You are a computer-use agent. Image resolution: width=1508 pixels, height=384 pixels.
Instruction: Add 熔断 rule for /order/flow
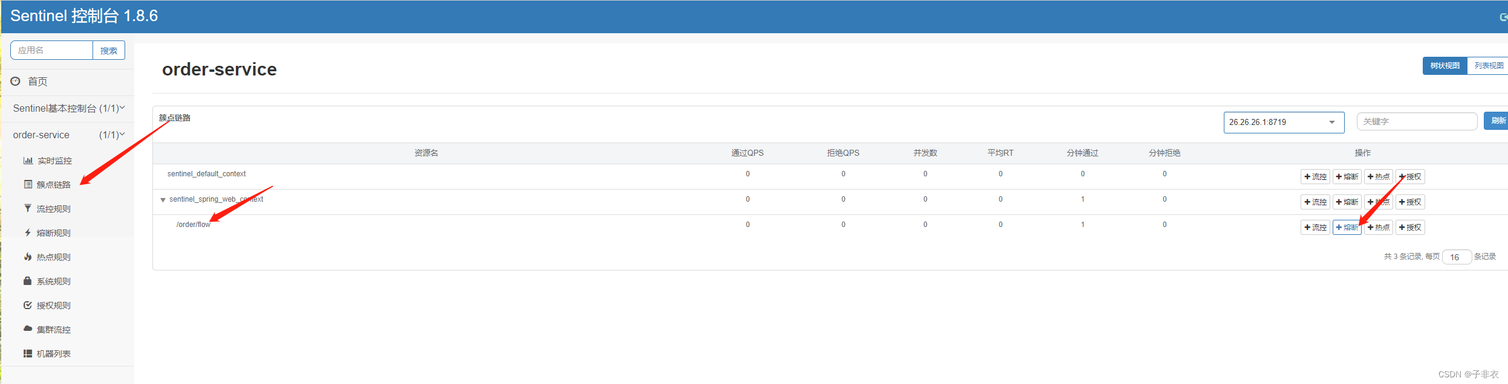[x=1347, y=228]
